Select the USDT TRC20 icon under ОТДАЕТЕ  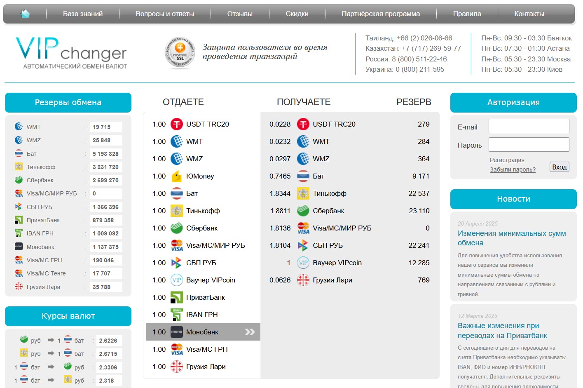point(177,124)
